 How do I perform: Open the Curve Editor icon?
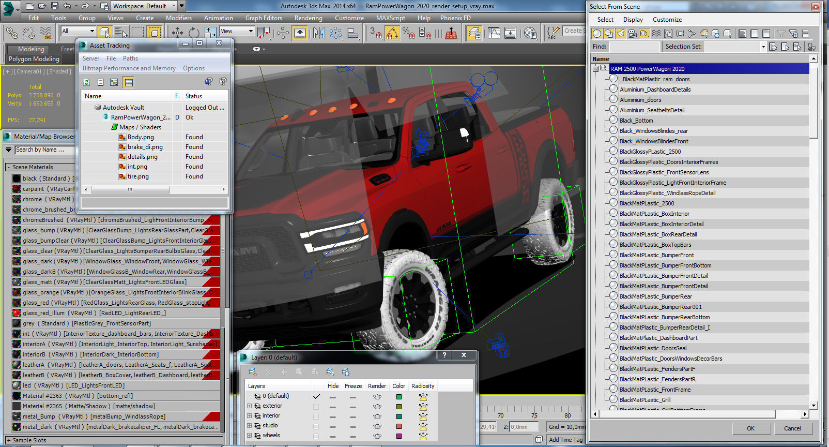point(494,33)
